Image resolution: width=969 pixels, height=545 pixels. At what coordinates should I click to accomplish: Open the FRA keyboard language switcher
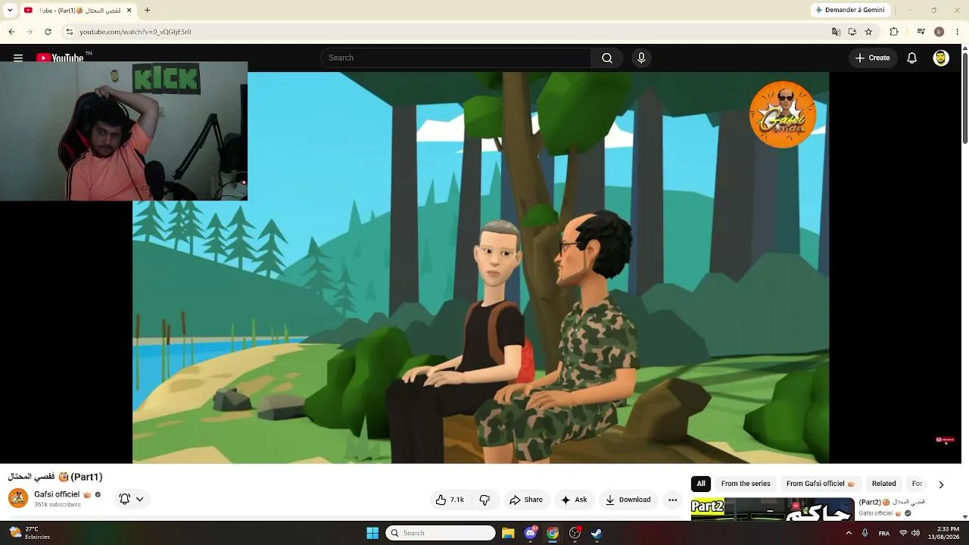(x=884, y=533)
